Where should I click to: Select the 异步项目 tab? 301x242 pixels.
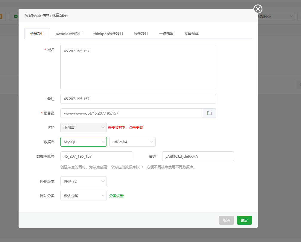pos(141,34)
